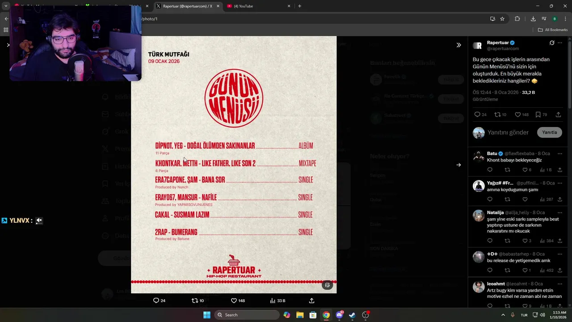572x322 pixels.
Task: Click the Rapertuar menu poster image
Action: coord(234,165)
